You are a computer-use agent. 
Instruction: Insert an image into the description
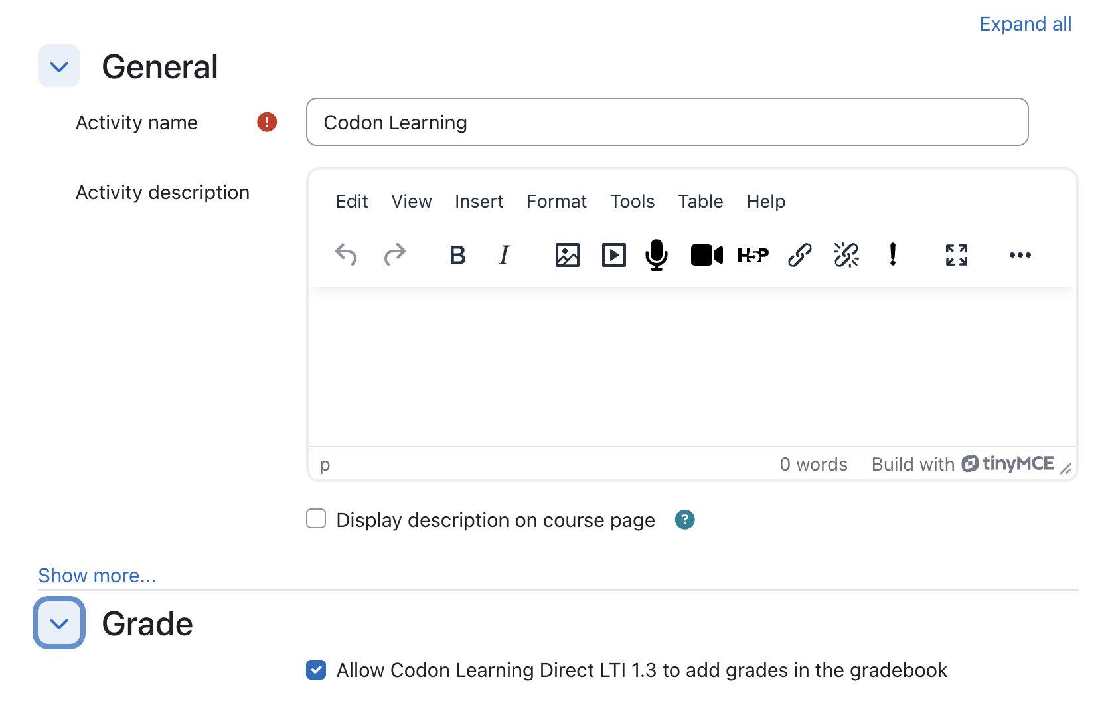click(x=568, y=255)
